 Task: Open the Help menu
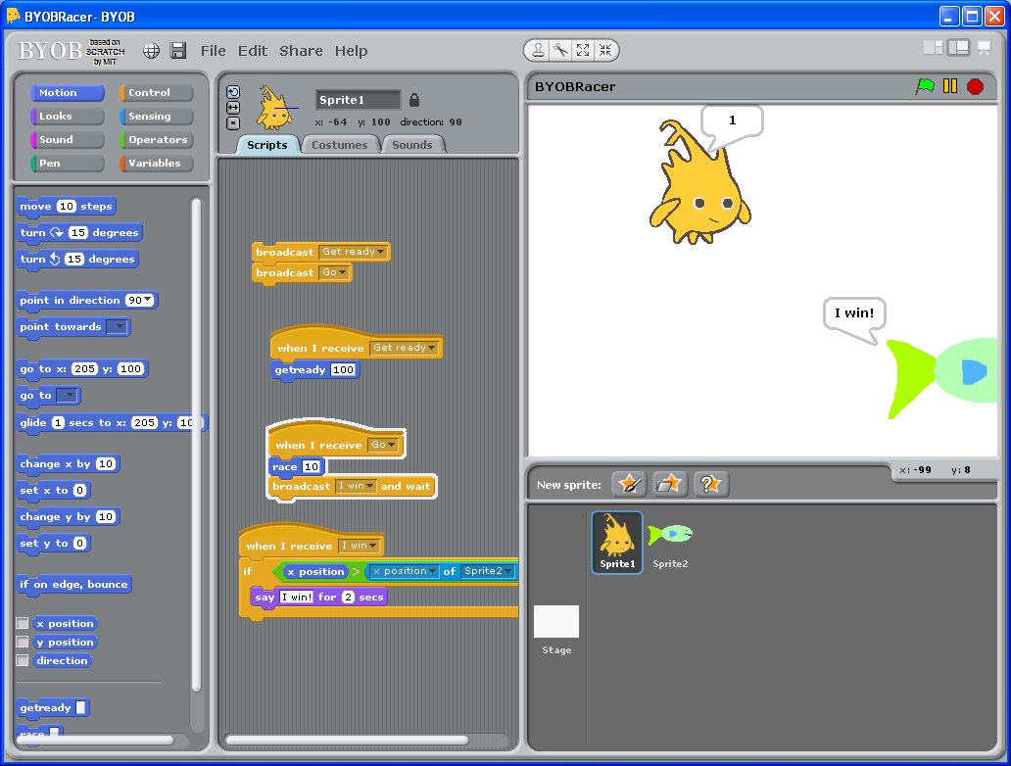351,51
